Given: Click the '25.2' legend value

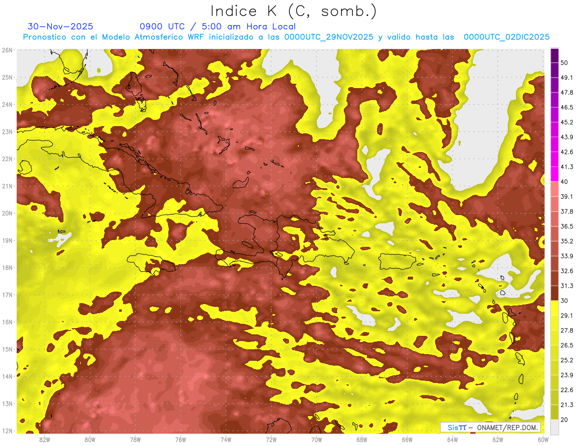Looking at the screenshot, I should pos(567,360).
